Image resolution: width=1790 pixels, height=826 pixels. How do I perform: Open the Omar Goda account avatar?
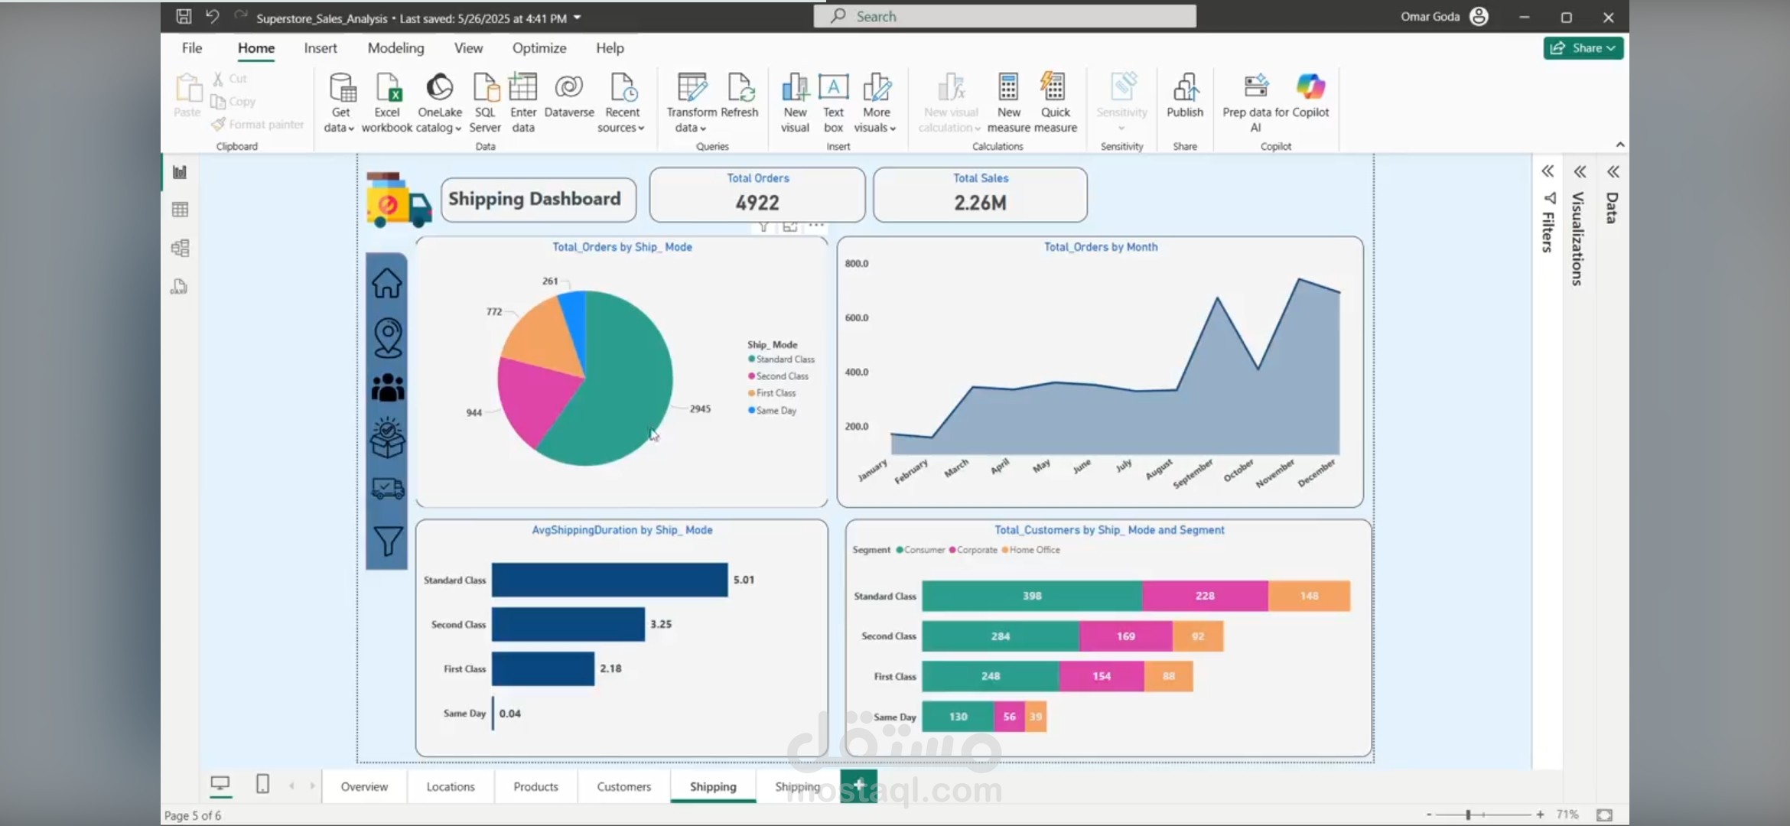tap(1479, 16)
